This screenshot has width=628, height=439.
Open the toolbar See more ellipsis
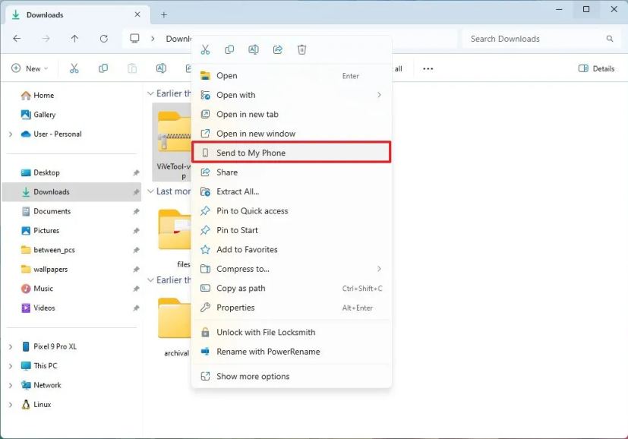click(x=428, y=68)
